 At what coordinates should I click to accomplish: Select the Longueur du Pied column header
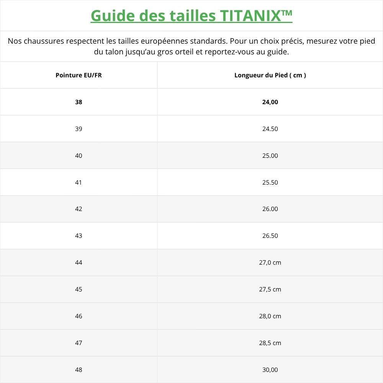pyautogui.click(x=270, y=75)
